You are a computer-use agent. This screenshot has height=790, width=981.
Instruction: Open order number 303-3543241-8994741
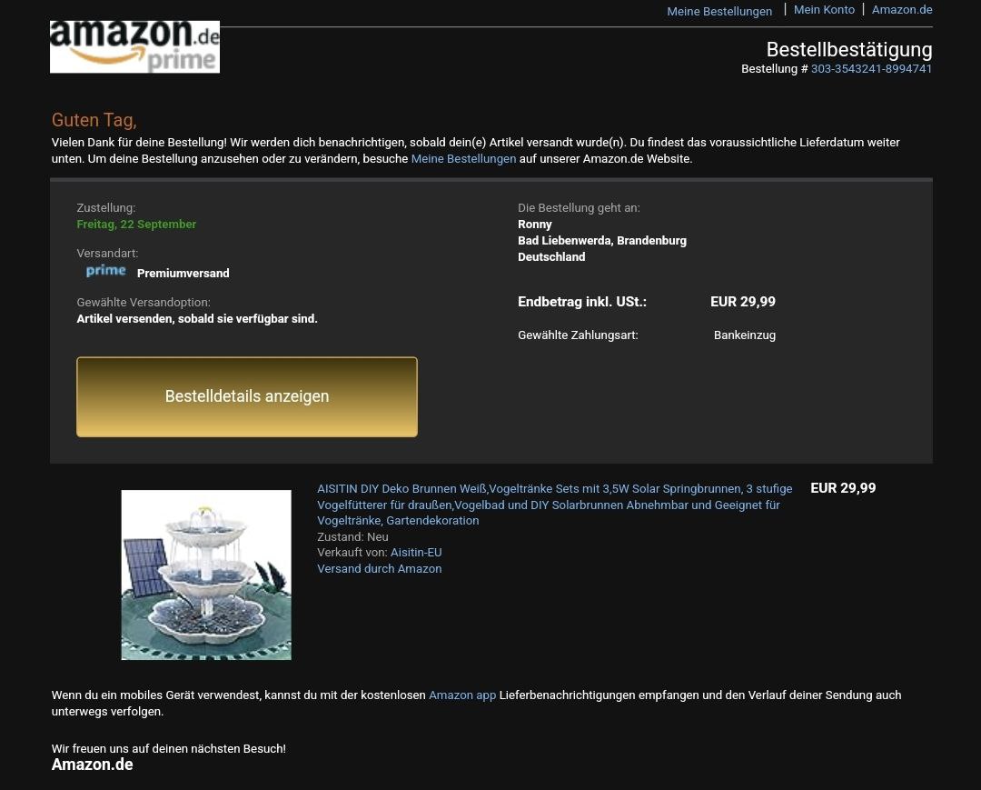coord(871,69)
